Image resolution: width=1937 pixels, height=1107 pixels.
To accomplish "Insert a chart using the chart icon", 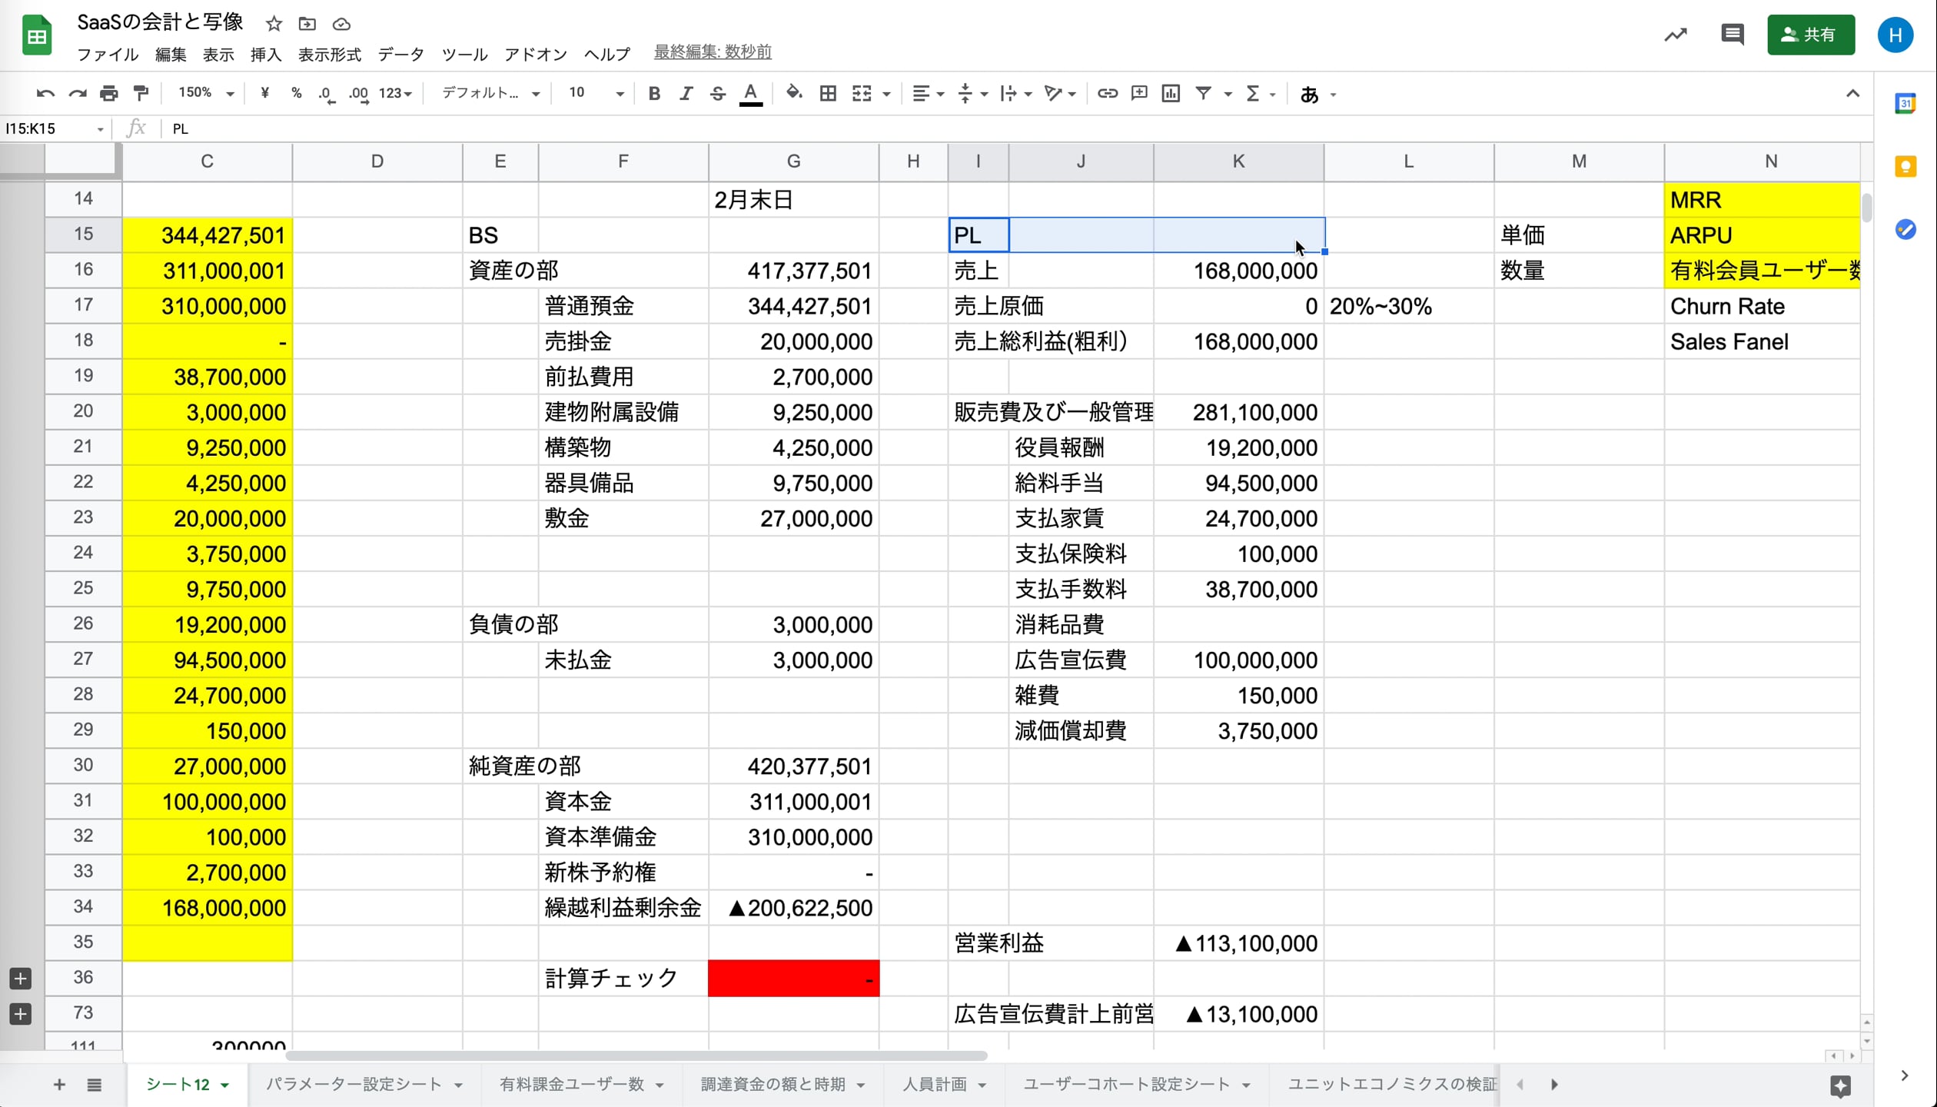I will click(x=1171, y=93).
